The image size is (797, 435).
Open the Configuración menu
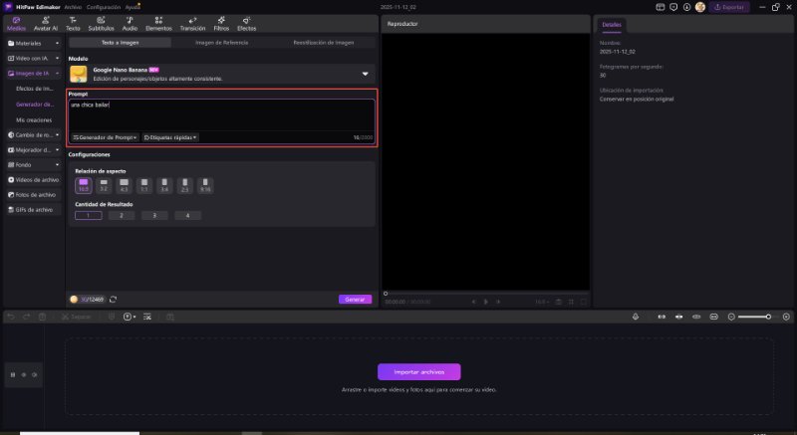pos(104,7)
